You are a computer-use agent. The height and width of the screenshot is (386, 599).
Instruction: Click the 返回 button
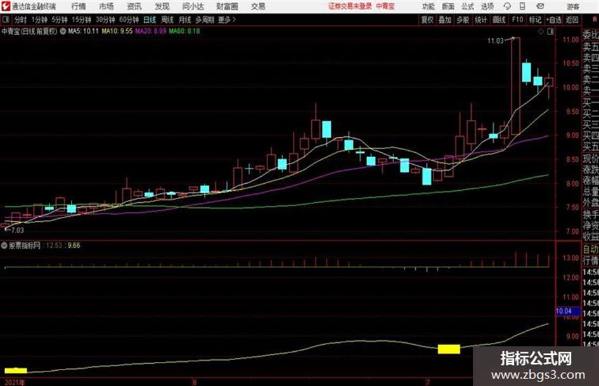(x=572, y=20)
